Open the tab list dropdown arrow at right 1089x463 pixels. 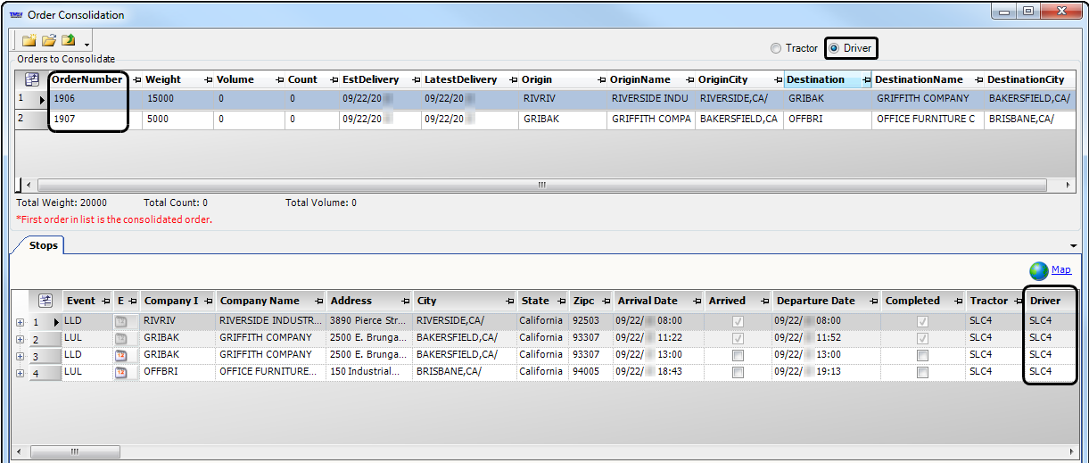[1073, 245]
